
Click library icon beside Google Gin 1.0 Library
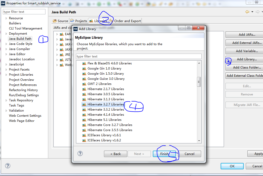(x=84, y=69)
